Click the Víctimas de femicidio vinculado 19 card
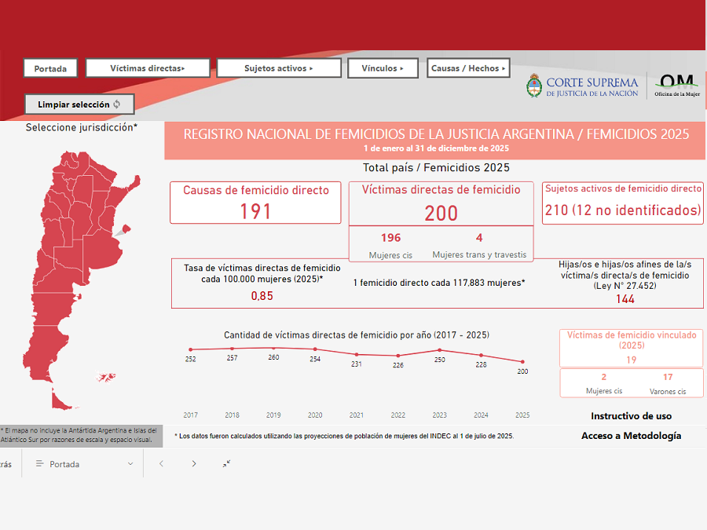The image size is (707, 530). 632,348
